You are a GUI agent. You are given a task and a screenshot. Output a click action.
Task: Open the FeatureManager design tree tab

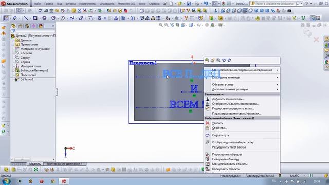13,26
